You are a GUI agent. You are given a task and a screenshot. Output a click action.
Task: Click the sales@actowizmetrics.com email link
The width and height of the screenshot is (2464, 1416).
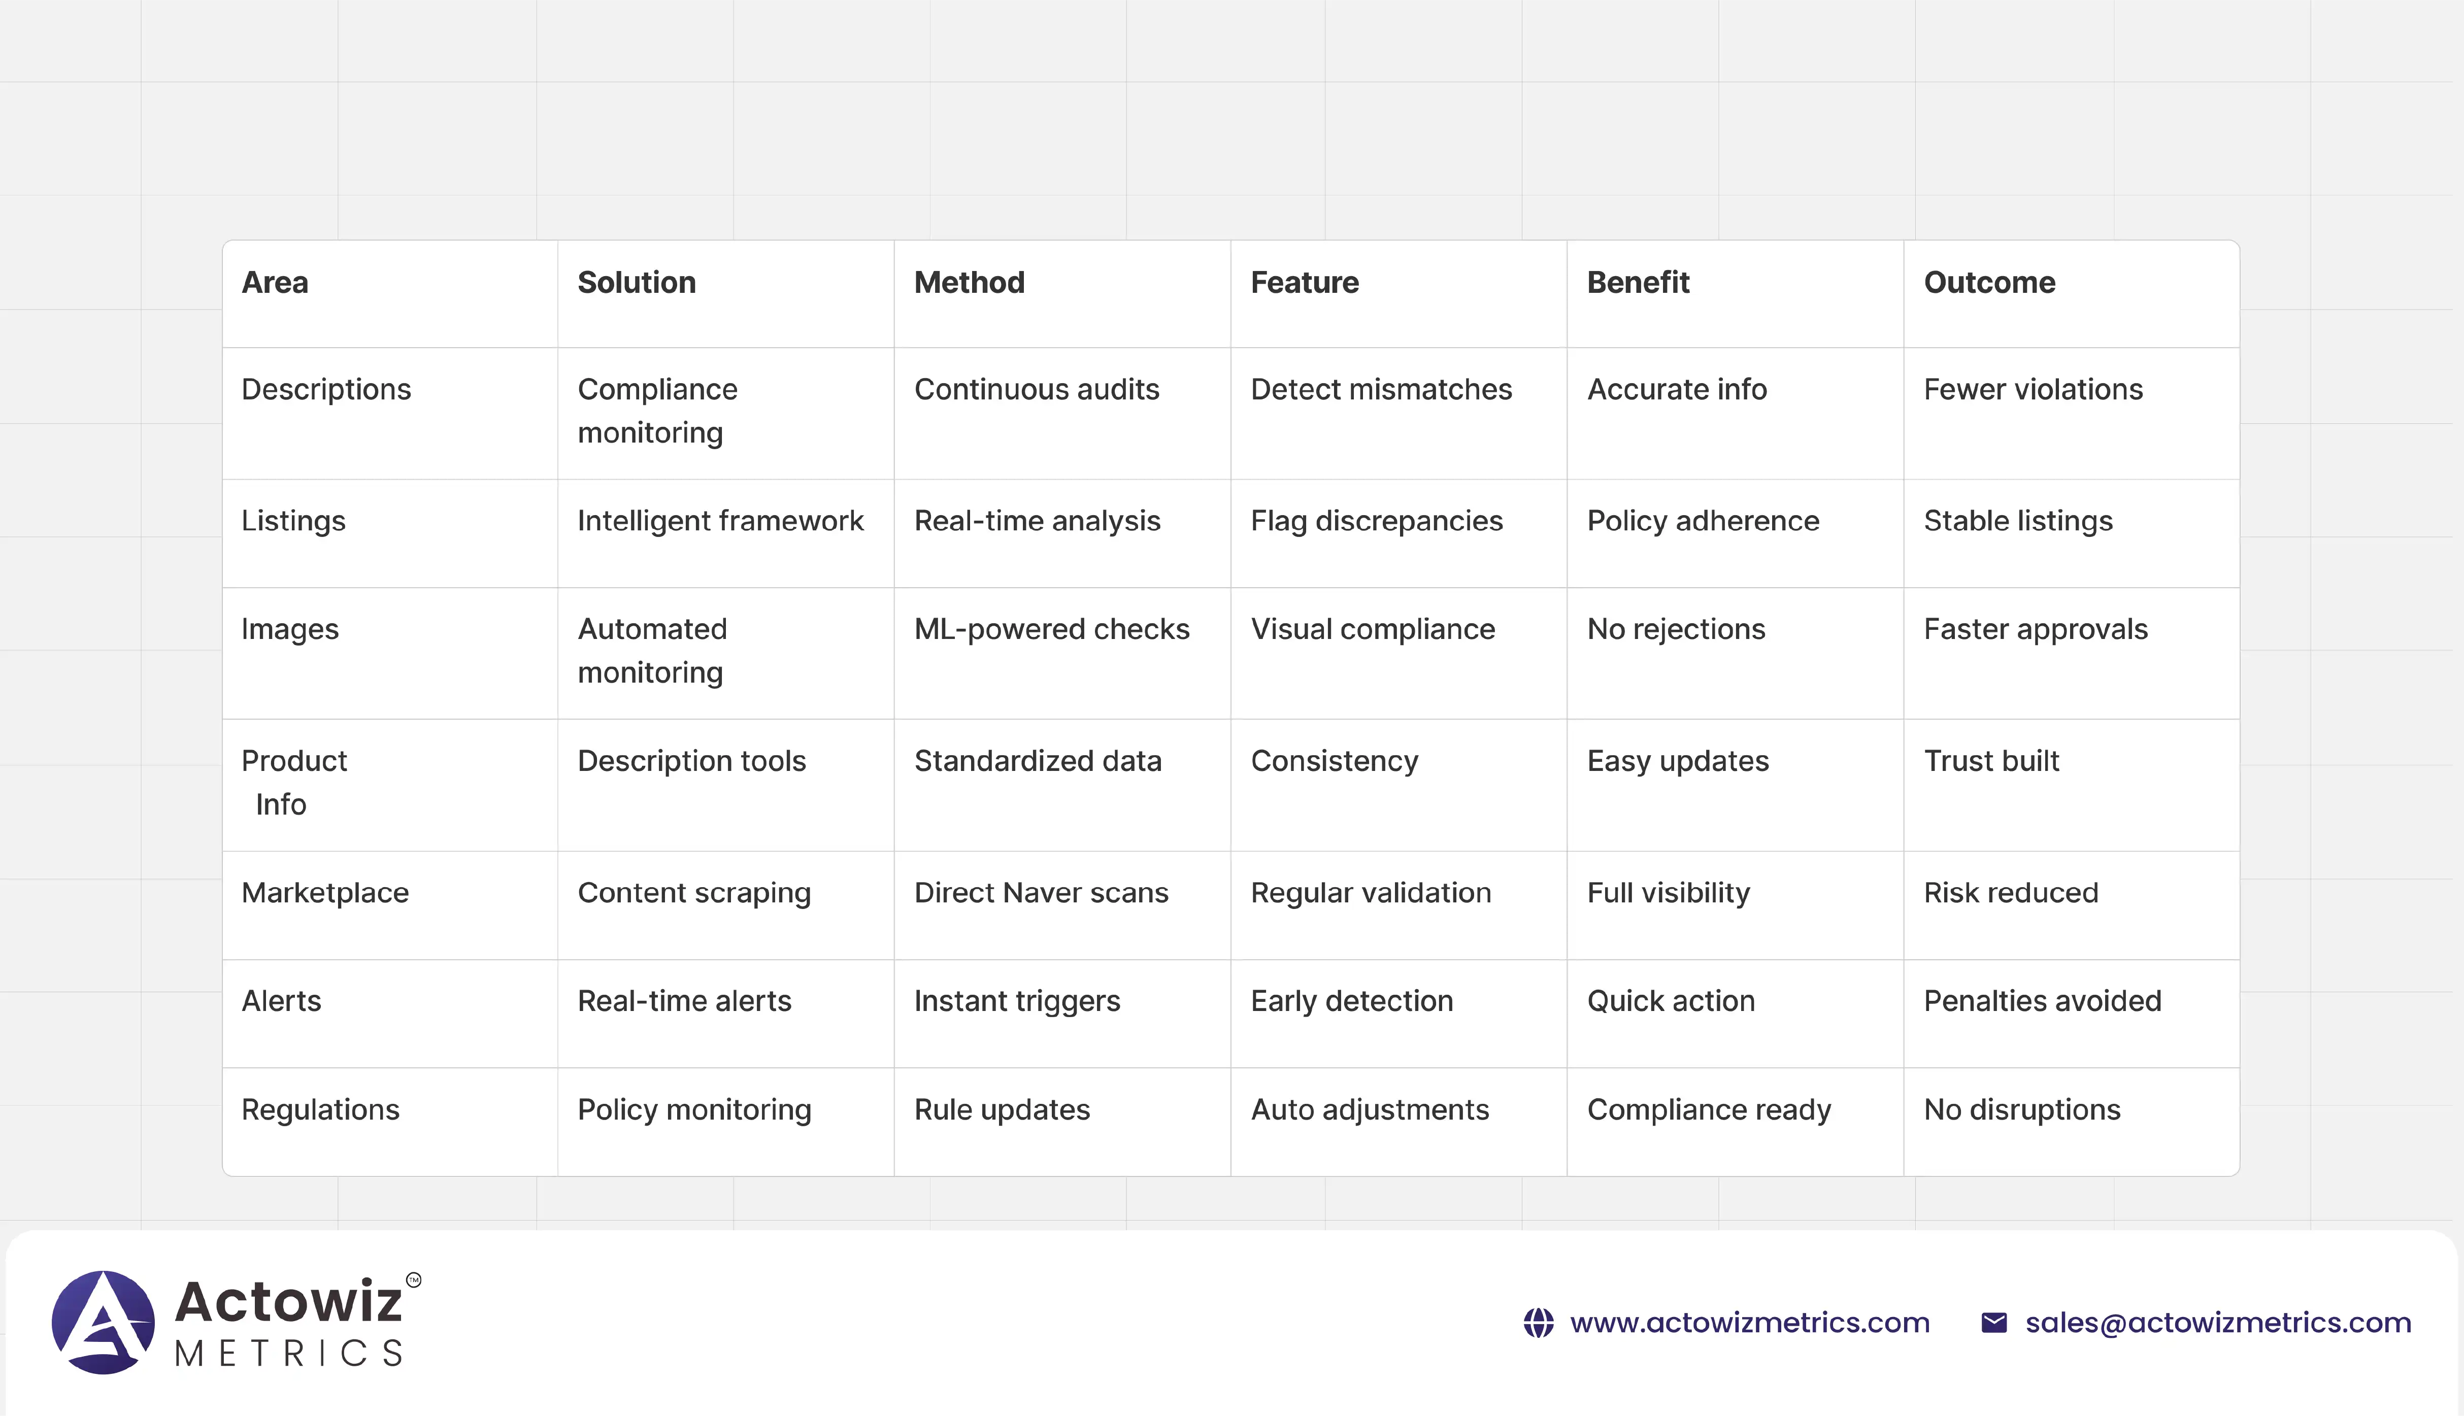2218,1323
